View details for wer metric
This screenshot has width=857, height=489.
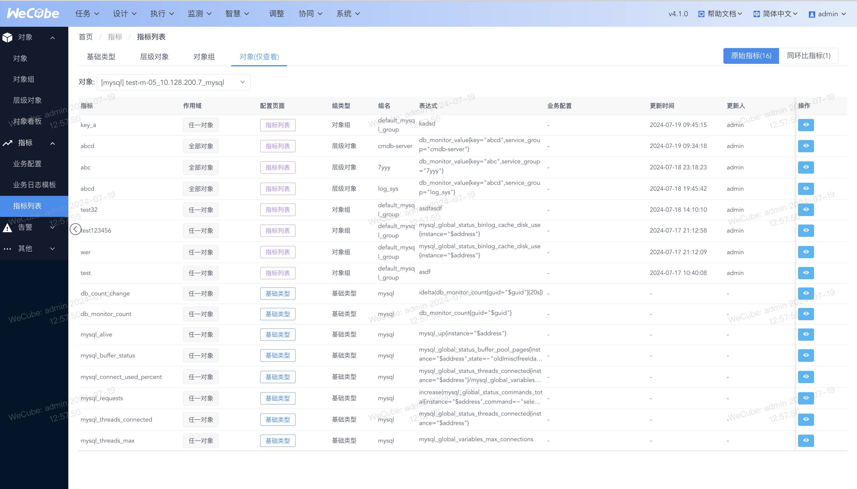click(x=805, y=252)
